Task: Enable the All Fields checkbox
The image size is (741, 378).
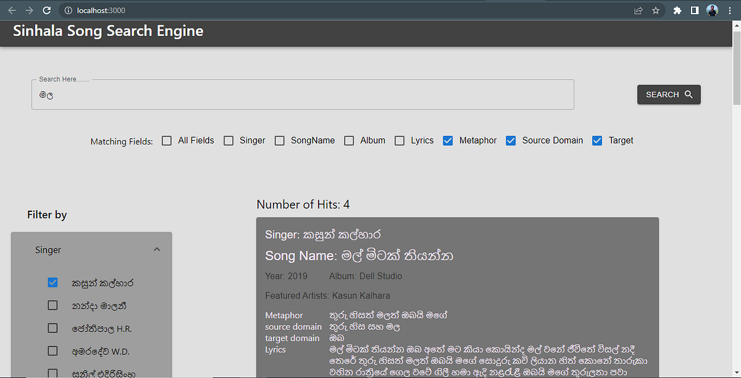Action: point(166,140)
